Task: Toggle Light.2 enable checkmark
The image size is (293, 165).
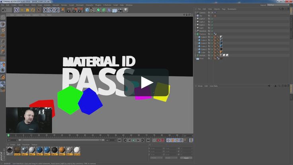Action: tap(212, 22)
